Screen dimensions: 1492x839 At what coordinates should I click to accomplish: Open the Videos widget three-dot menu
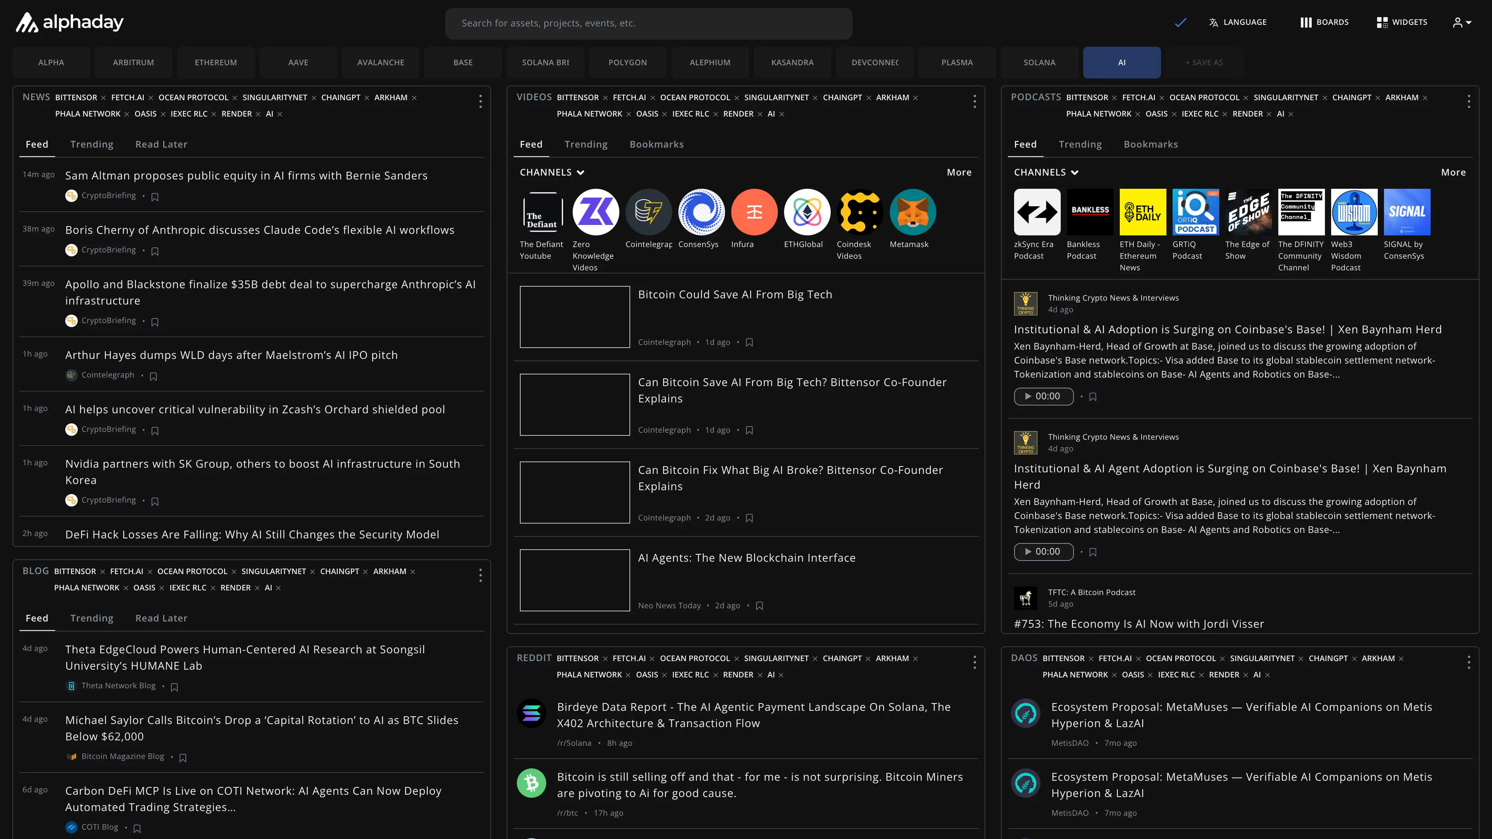click(x=974, y=101)
